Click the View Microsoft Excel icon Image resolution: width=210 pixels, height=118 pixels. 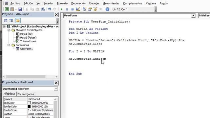tap(7, 9)
